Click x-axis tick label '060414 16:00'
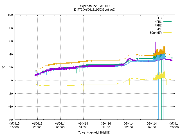Screen dimensions: 180x135 152,125
